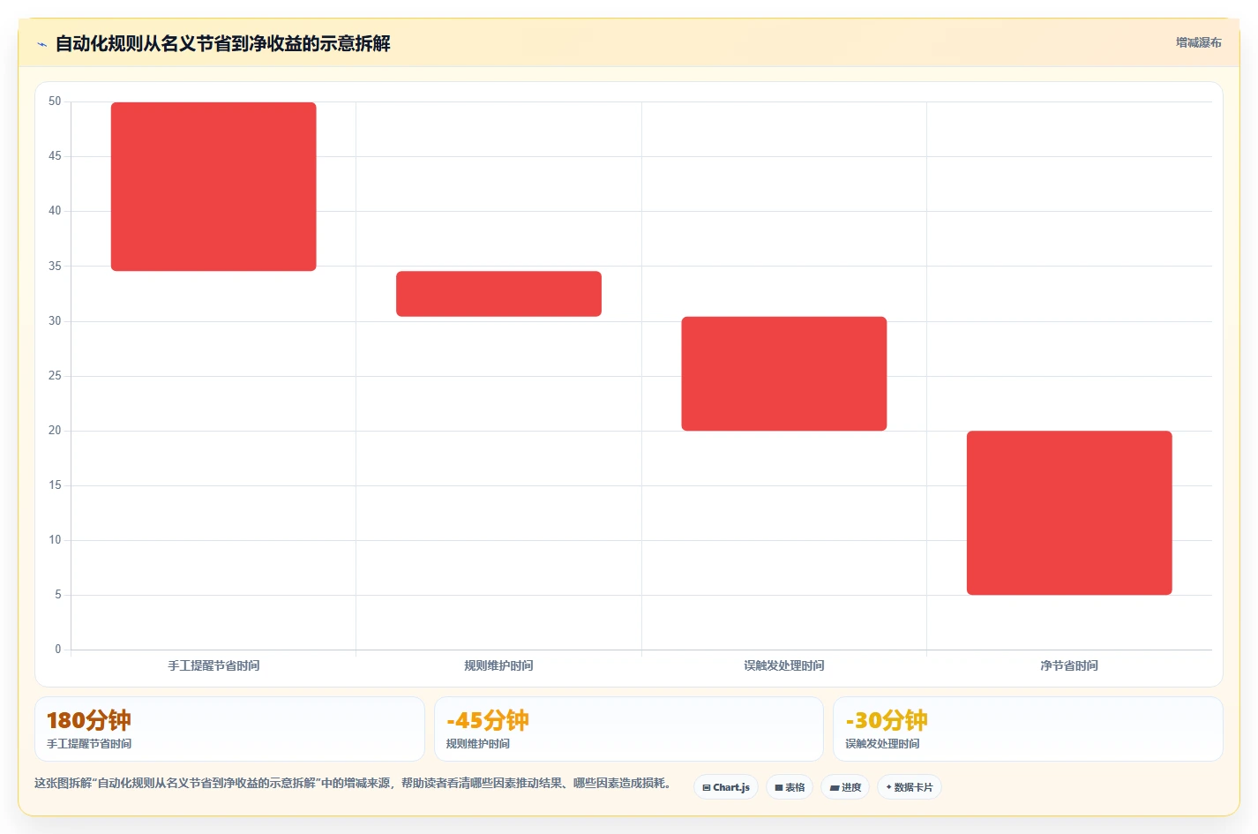Screen dimensions: 1258x834
Task: Click the y-axis tick value 50
Action: tap(55, 101)
